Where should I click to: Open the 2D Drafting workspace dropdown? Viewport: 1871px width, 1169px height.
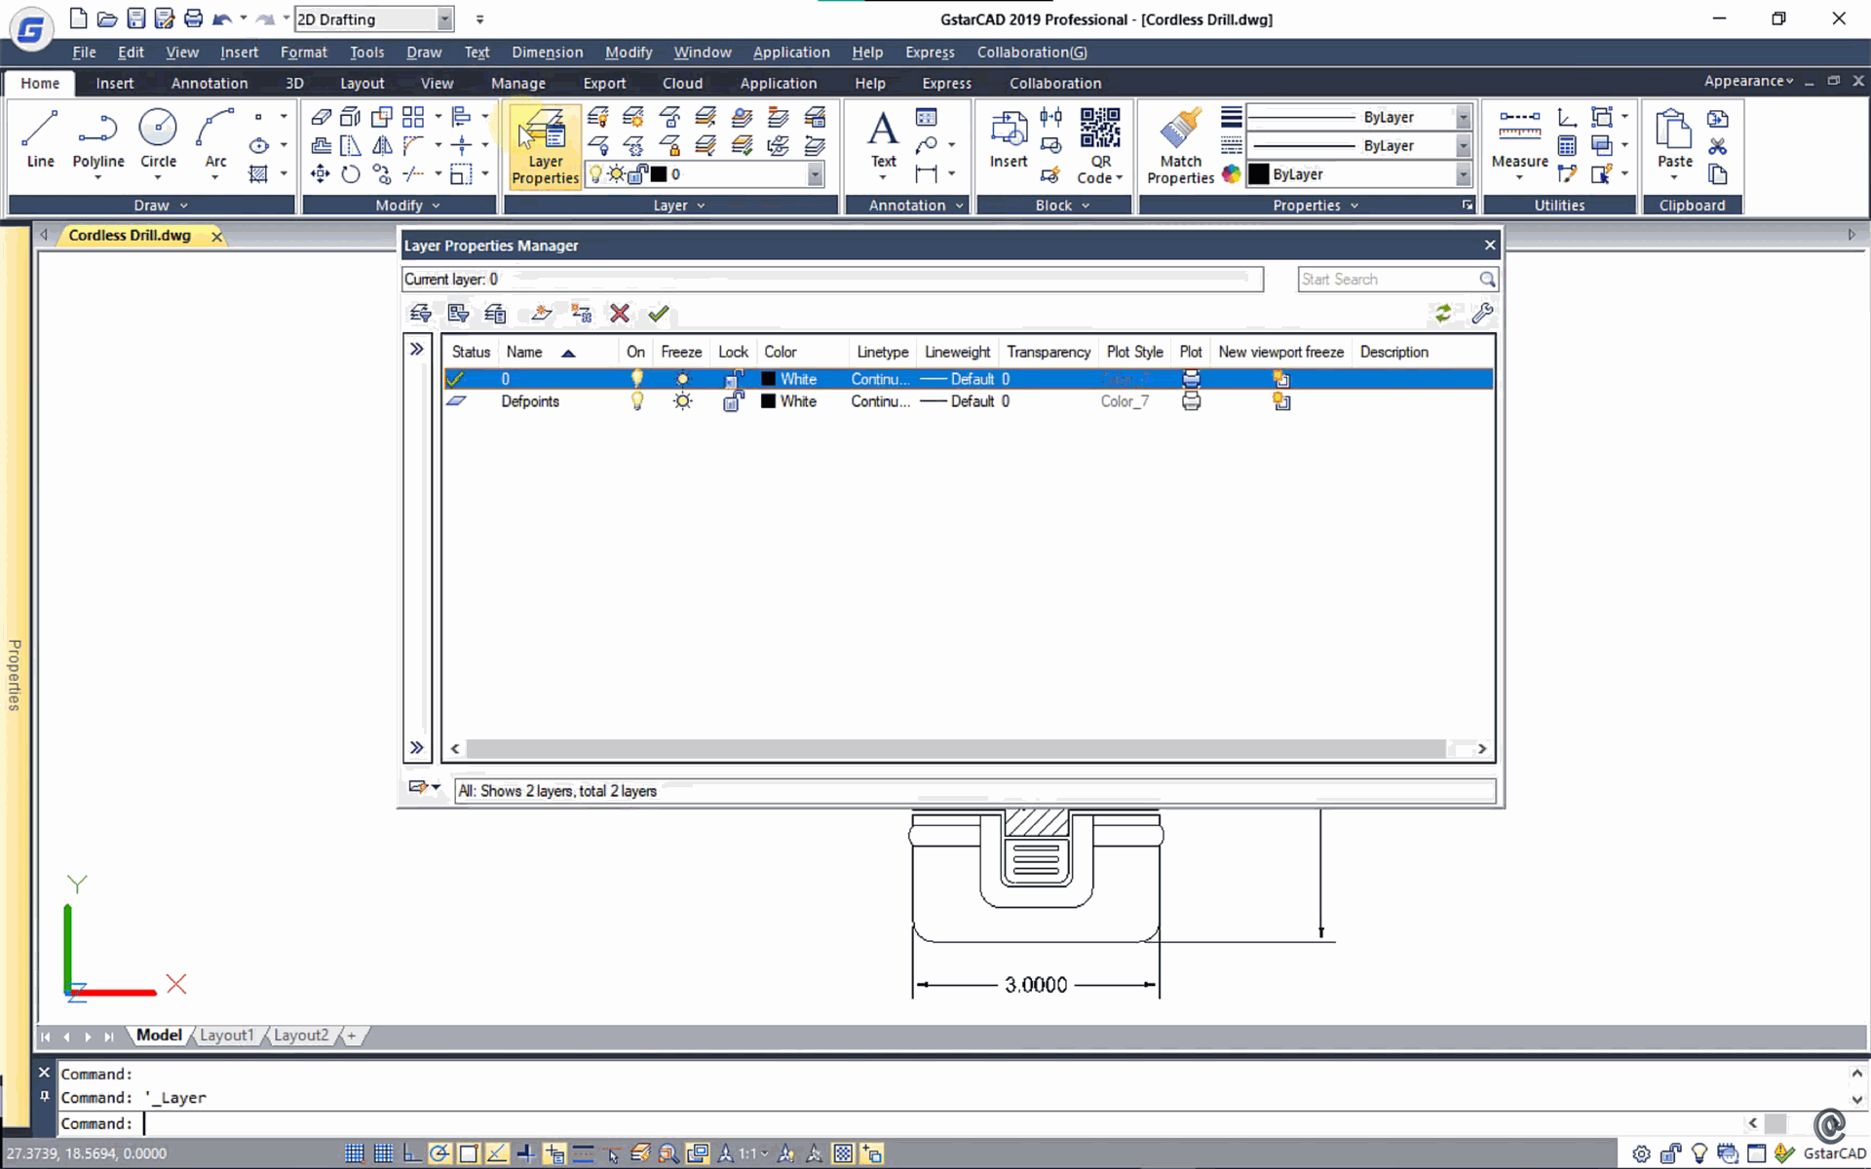444,19
